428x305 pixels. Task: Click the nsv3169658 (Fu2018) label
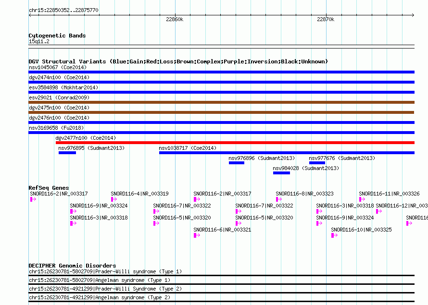[56, 128]
